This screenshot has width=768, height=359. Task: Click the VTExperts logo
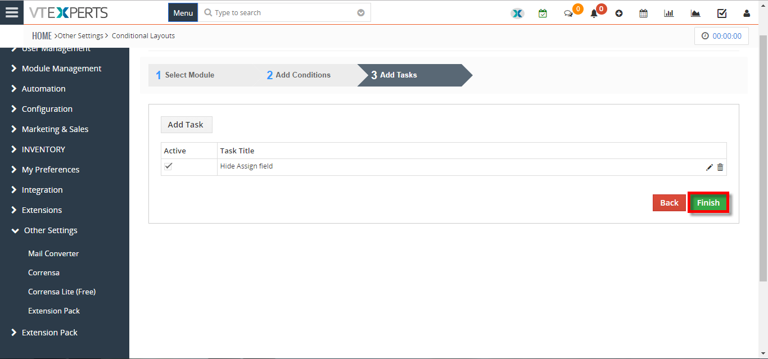pyautogui.click(x=69, y=12)
